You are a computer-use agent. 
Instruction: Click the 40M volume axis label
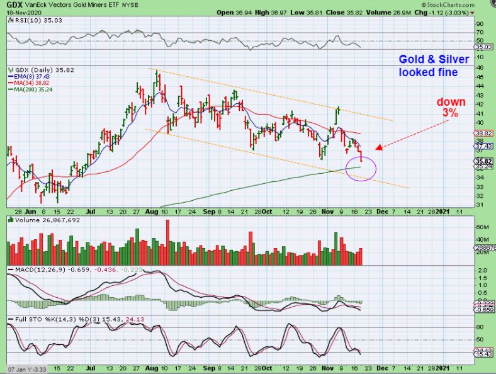pyautogui.click(x=482, y=239)
